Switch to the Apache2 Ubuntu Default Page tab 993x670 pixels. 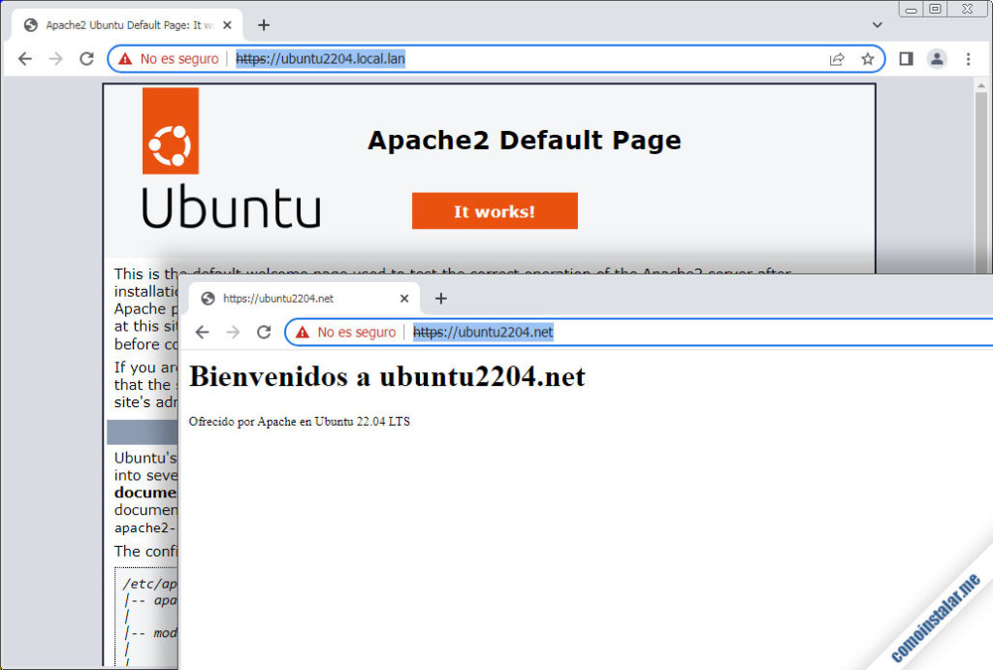126,24
